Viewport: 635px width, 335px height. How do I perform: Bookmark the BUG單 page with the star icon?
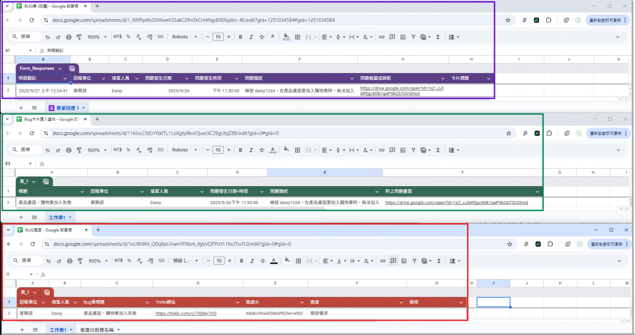[508, 20]
